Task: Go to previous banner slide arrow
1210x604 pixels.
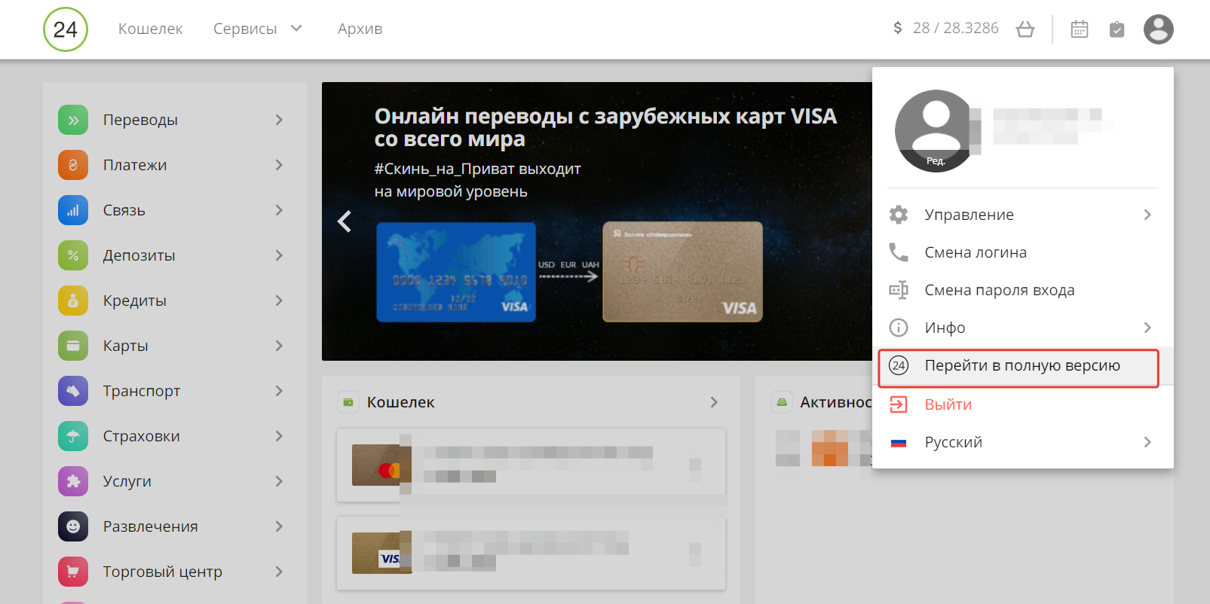Action: pyautogui.click(x=345, y=221)
